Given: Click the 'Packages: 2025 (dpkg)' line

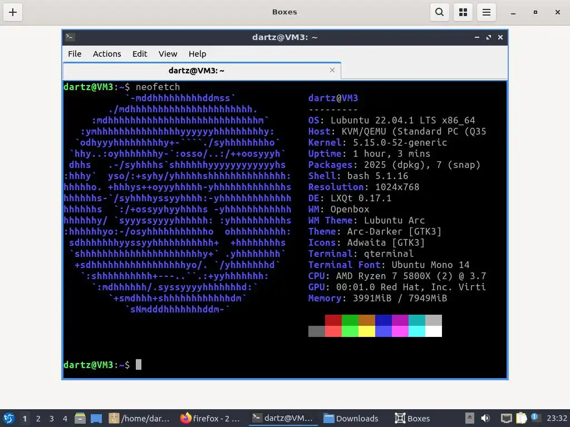Looking at the screenshot, I should 395,165.
